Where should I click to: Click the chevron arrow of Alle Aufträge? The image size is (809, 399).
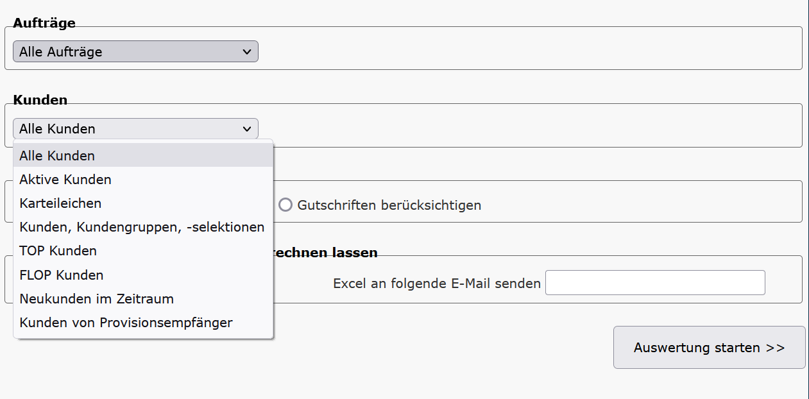coord(247,52)
